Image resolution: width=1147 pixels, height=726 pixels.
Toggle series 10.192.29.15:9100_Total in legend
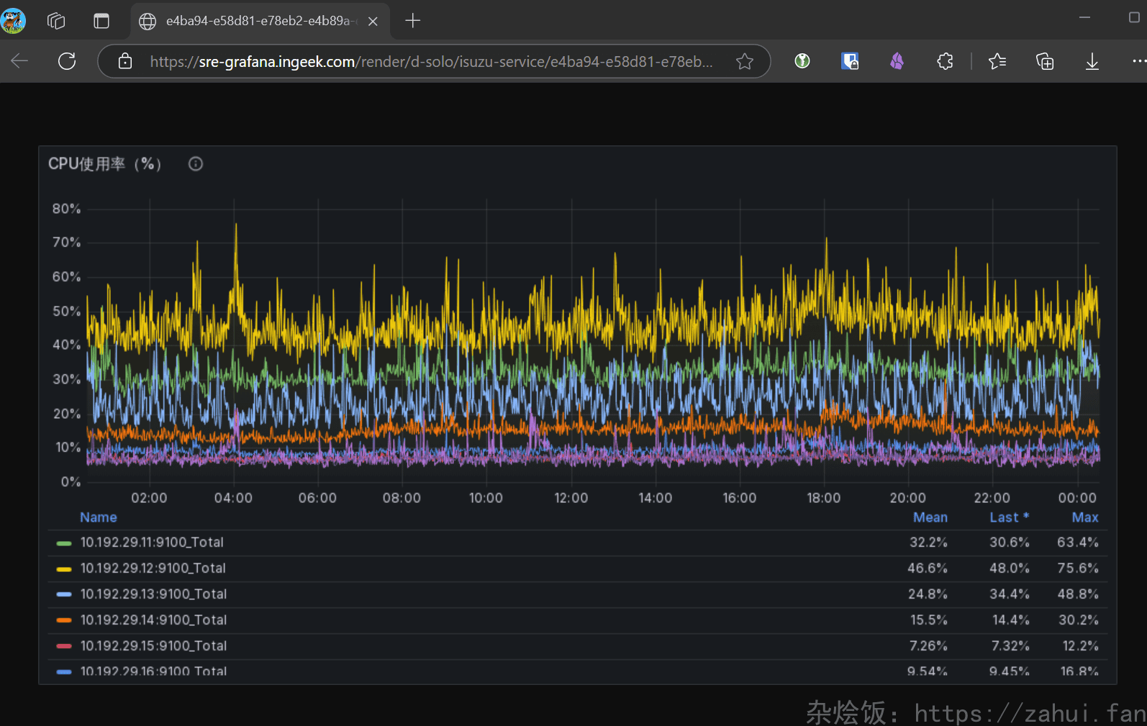(x=153, y=646)
